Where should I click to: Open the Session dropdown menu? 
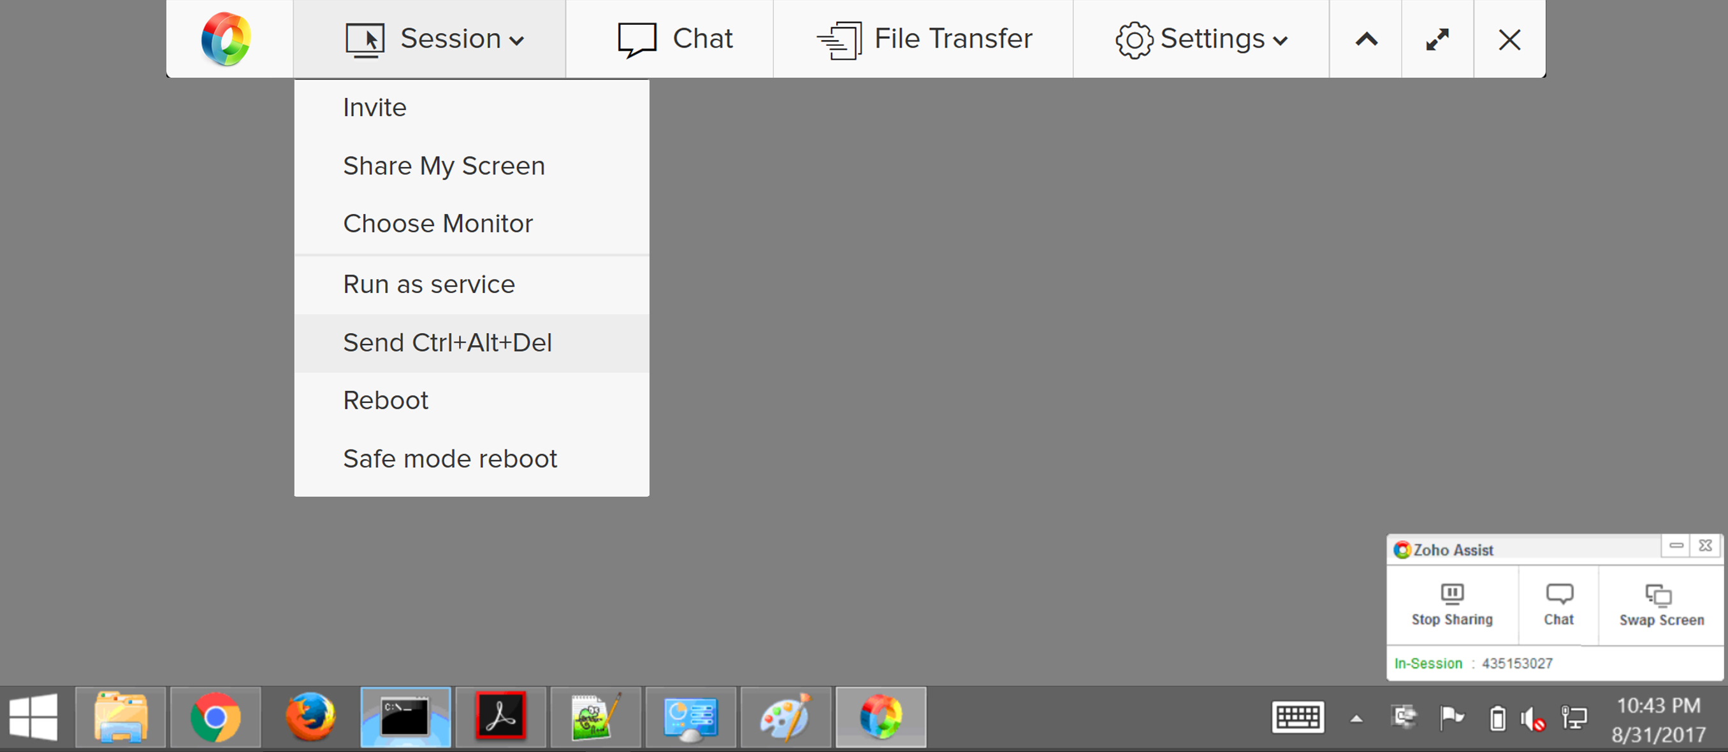(430, 39)
